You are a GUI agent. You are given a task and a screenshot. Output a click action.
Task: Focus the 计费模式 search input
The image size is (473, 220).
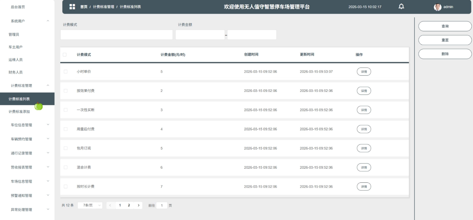(x=117, y=35)
